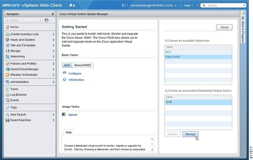Click the Configure switch icon

coord(64,72)
